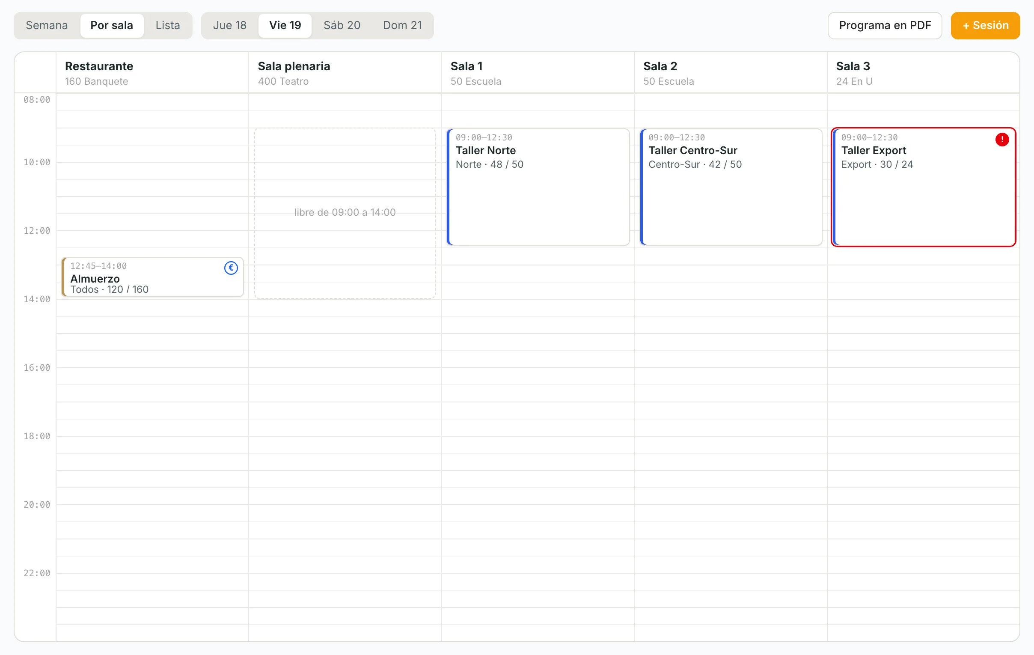Click the Programa en PDF button
This screenshot has width=1034, height=655.
885,25
